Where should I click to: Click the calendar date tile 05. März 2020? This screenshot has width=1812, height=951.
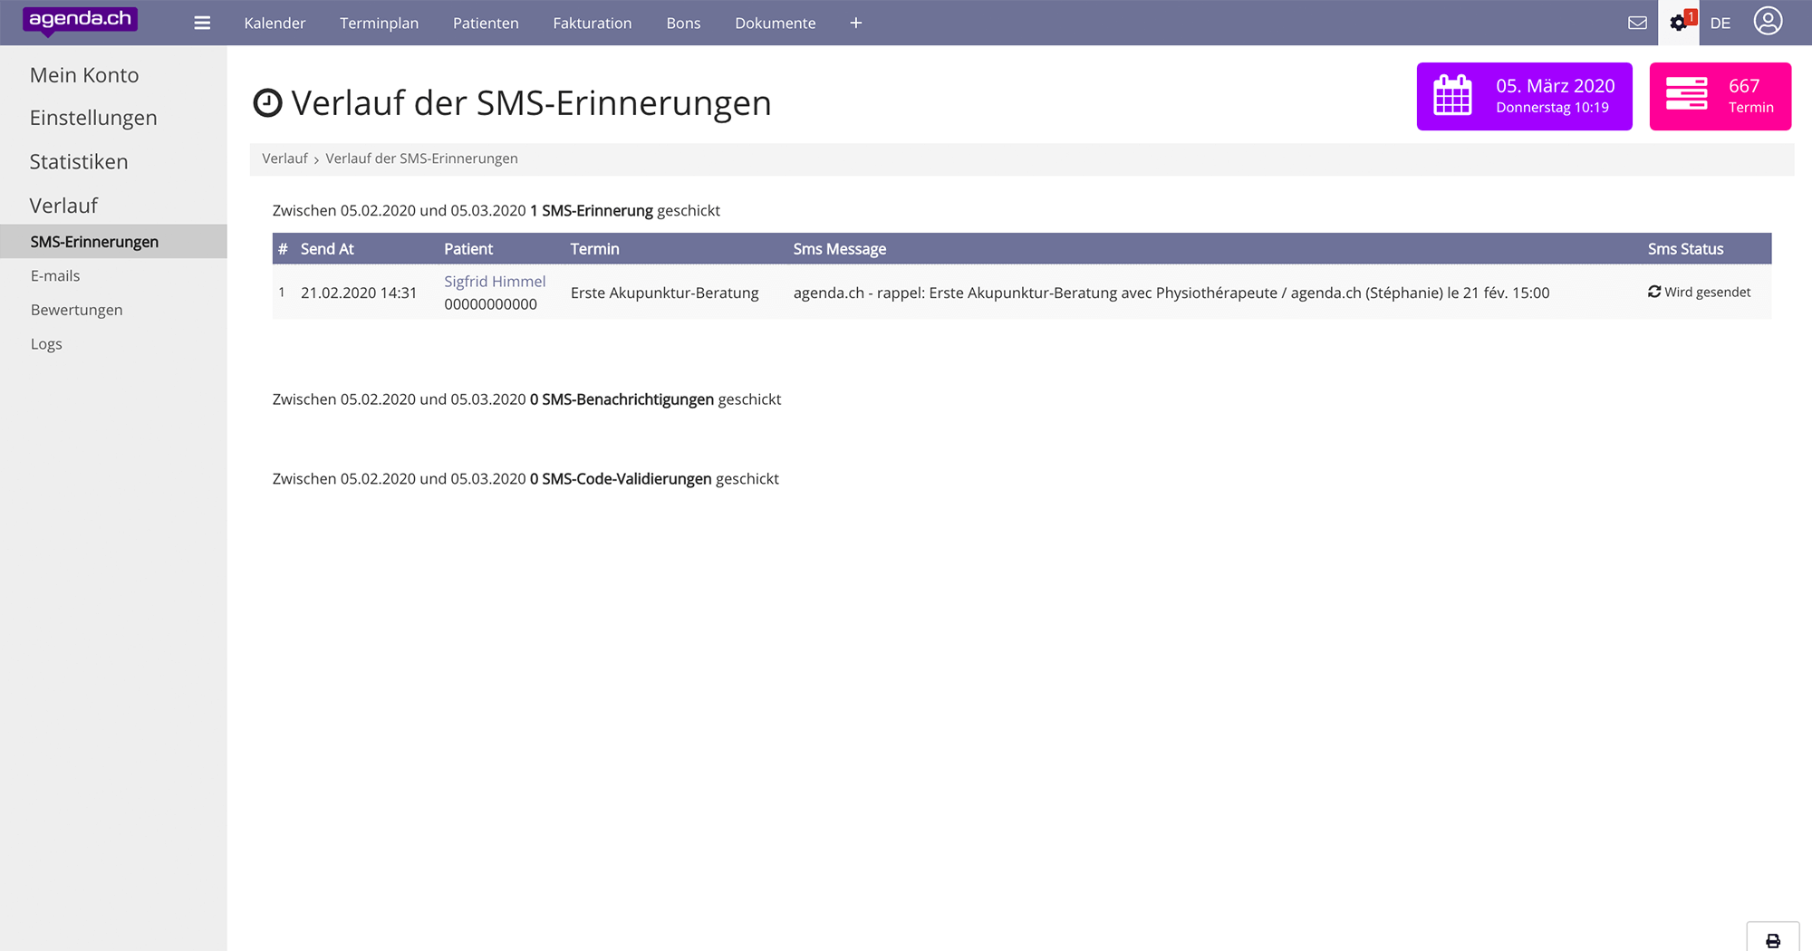1524,96
